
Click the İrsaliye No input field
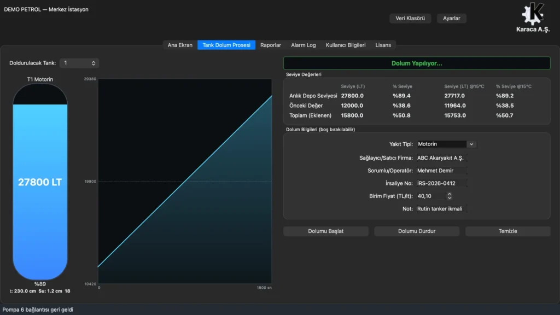442,183
